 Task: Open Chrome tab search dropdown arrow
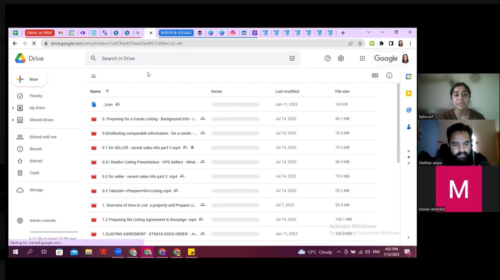click(x=369, y=32)
